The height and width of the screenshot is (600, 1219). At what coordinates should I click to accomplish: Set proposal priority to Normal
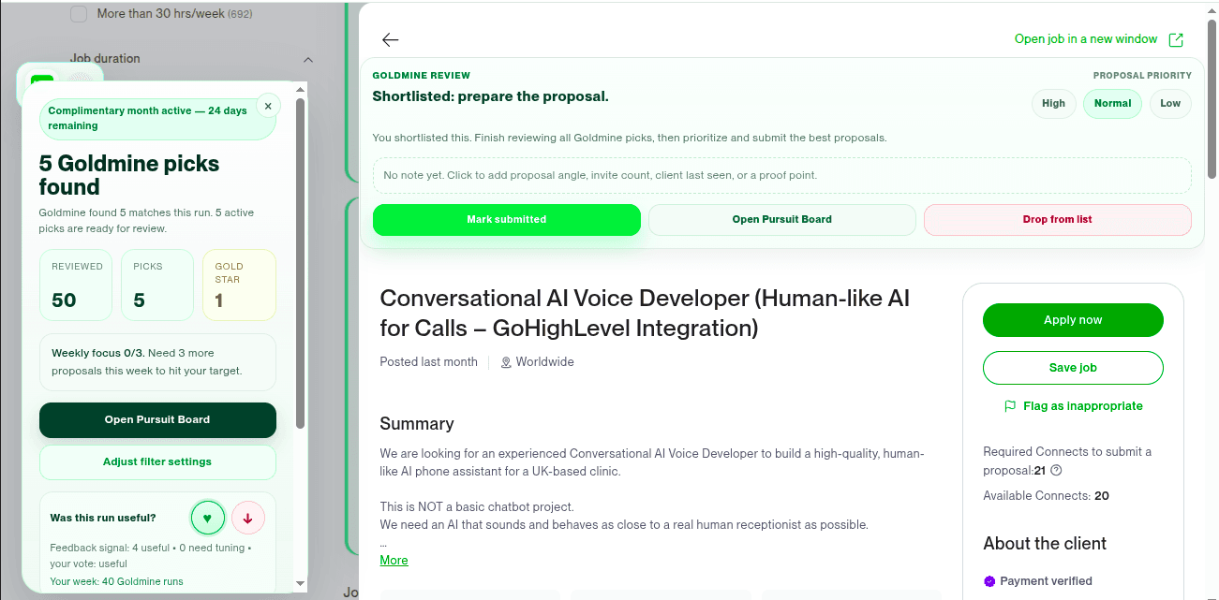(x=1112, y=103)
